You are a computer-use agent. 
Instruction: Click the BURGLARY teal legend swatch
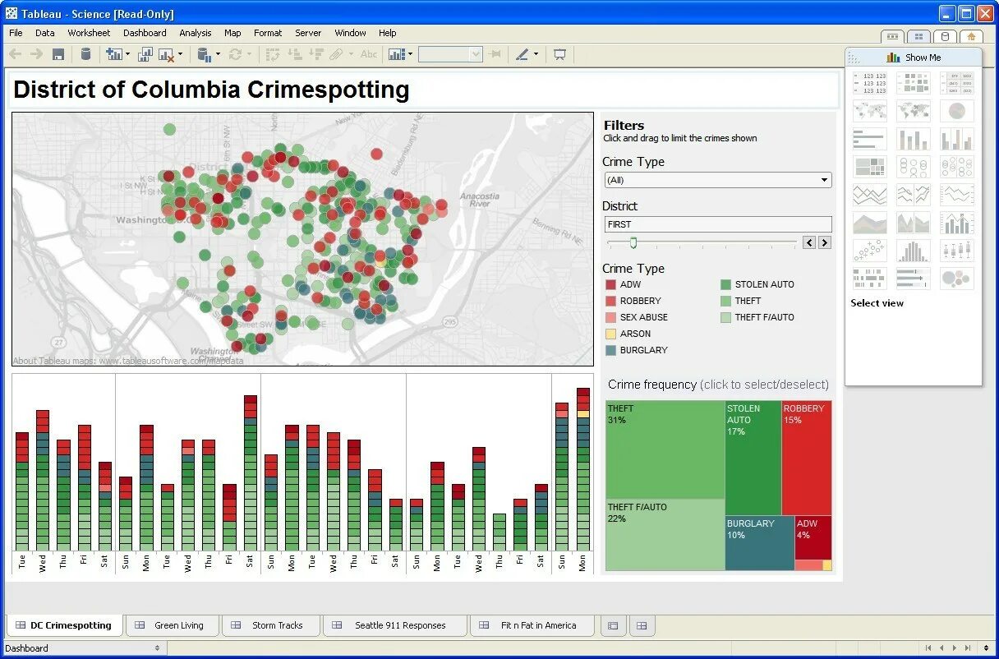pos(610,350)
